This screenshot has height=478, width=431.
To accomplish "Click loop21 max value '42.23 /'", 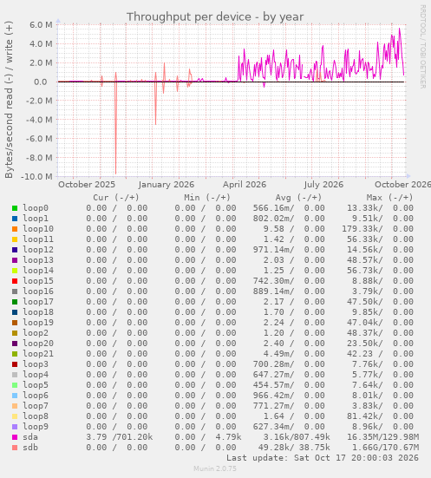I will click(x=365, y=354).
